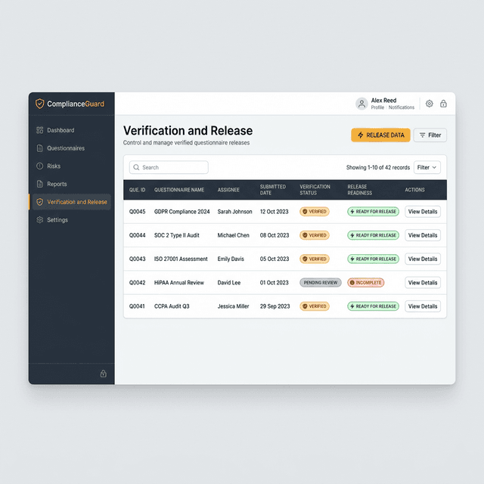Click the QUE. ID column header
Image resolution: width=484 pixels, height=484 pixels.
tap(137, 190)
